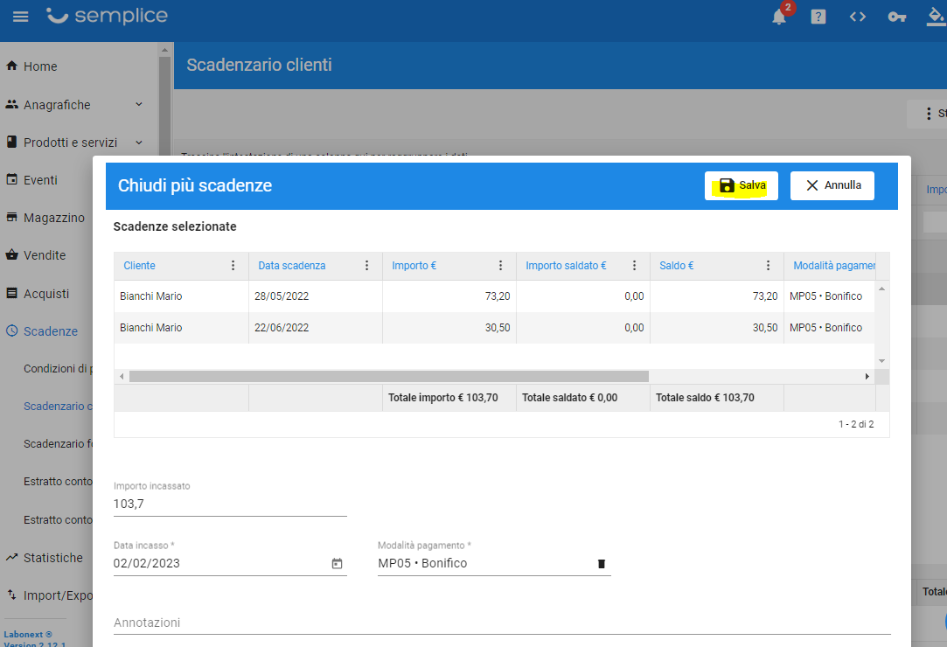Click the Magazzino store icon

(x=11, y=217)
